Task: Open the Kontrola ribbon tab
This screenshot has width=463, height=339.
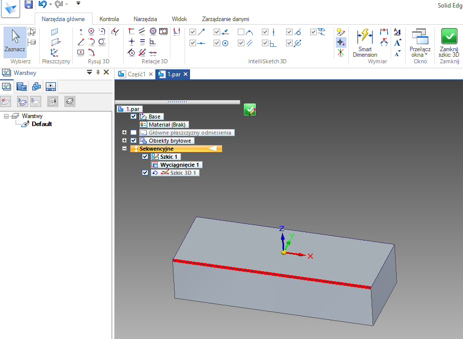Action: click(x=109, y=19)
